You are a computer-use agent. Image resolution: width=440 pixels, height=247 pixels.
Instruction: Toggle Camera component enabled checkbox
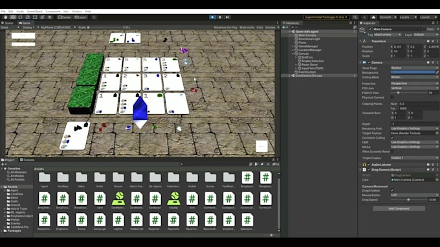click(368, 63)
